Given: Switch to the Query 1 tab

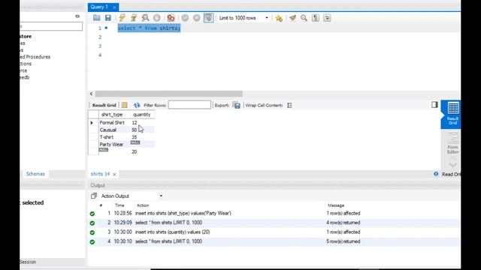Looking at the screenshot, I should pyautogui.click(x=99, y=7).
